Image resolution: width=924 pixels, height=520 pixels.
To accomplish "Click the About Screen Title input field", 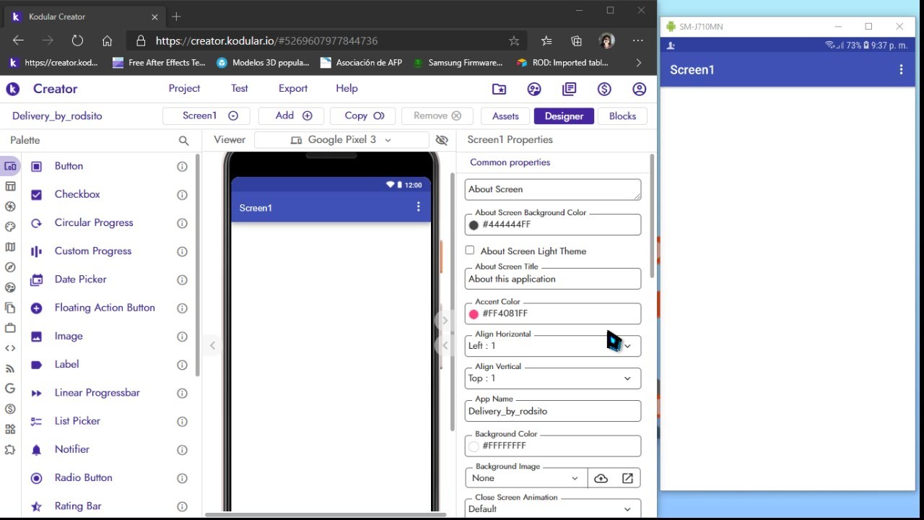I will (x=552, y=279).
